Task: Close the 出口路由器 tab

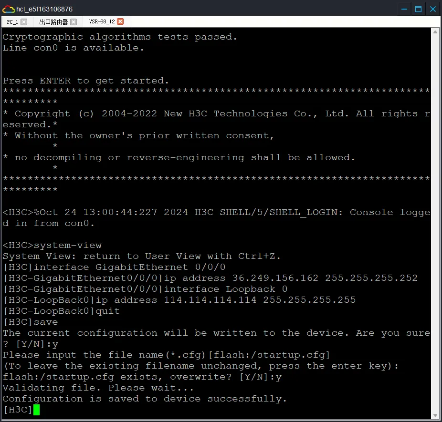Action: tap(74, 22)
